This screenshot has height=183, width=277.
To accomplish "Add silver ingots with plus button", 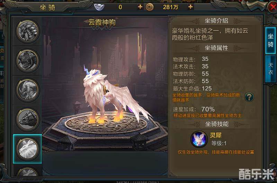I will tap(140, 7).
